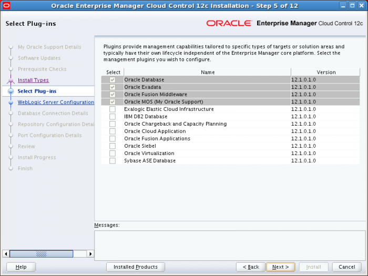Maximize the installer window
The width and height of the screenshot is (368, 276).
click(353, 6)
